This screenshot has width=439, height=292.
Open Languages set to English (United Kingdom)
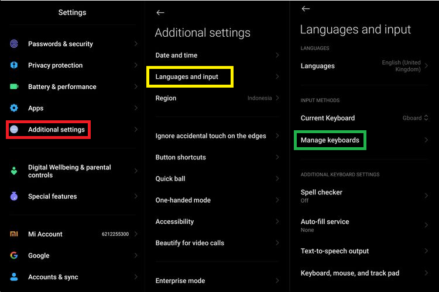click(364, 66)
